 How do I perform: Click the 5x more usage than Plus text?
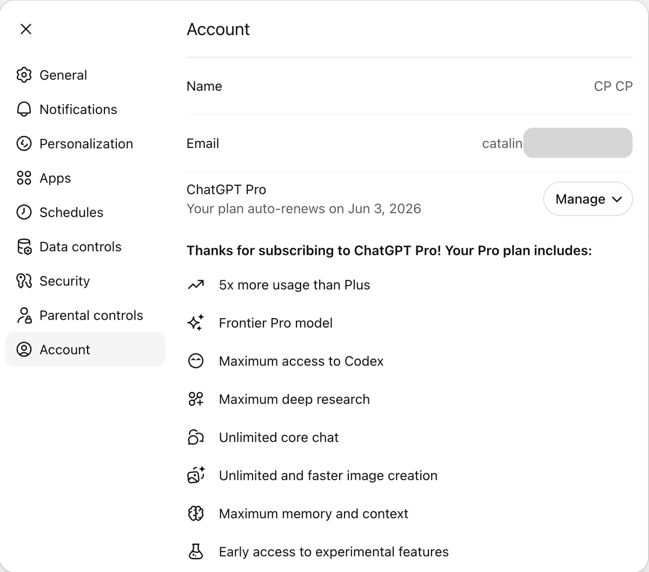click(294, 285)
